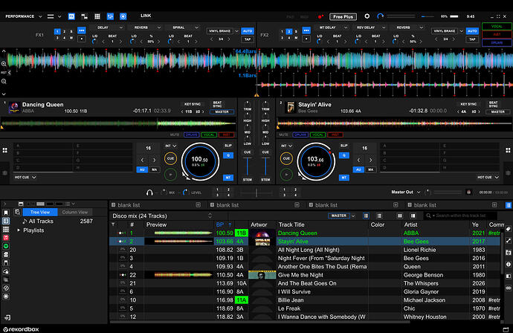Toggle the mixer panel icon in top toolbar
The height and width of the screenshot is (333, 513).
coord(110,16)
